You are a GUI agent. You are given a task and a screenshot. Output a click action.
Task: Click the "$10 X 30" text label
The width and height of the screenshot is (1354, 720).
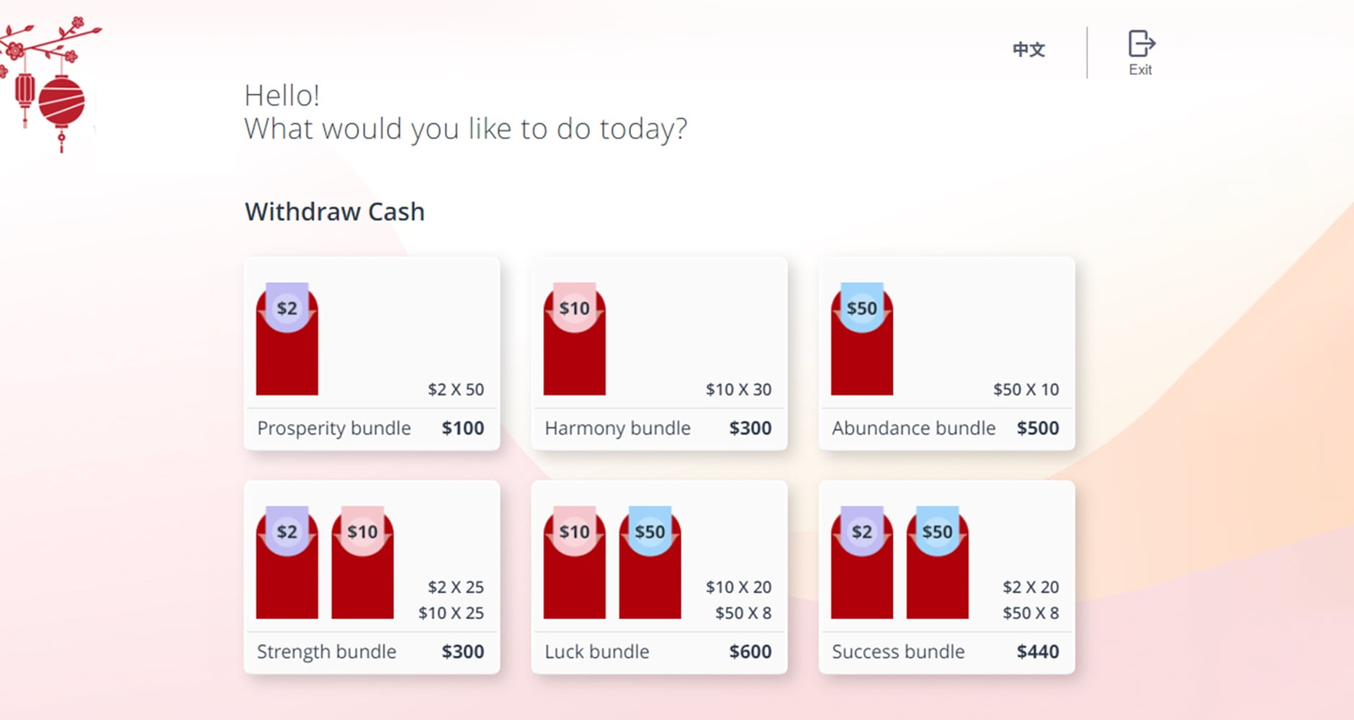[x=738, y=390]
